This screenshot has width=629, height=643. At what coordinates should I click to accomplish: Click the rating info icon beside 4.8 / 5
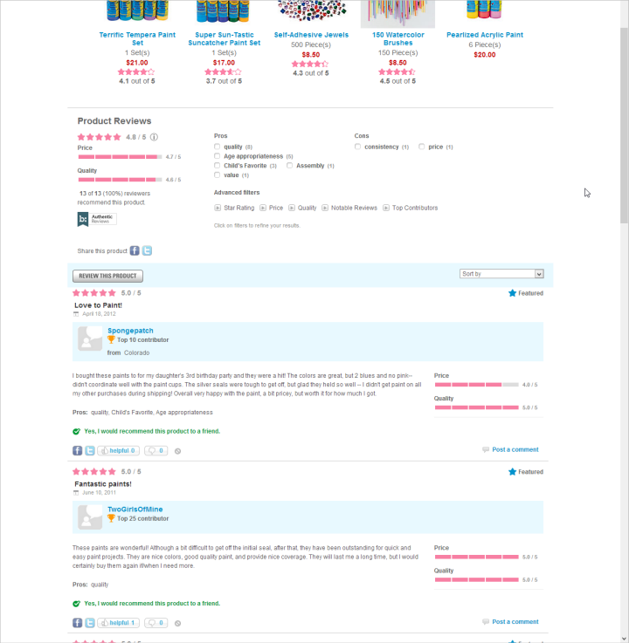(154, 137)
